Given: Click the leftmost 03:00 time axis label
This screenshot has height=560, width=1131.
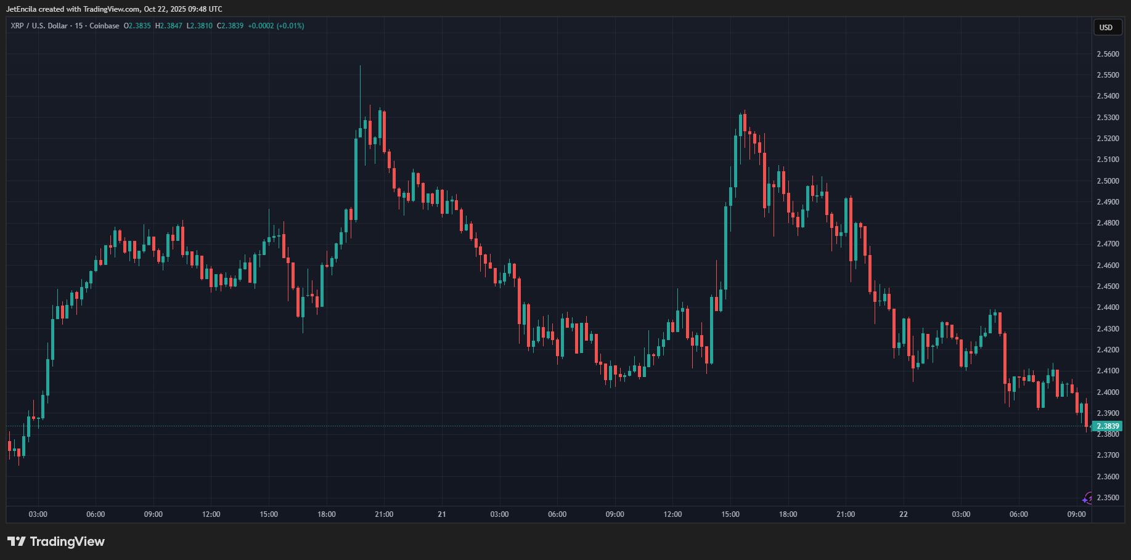Looking at the screenshot, I should click(38, 514).
